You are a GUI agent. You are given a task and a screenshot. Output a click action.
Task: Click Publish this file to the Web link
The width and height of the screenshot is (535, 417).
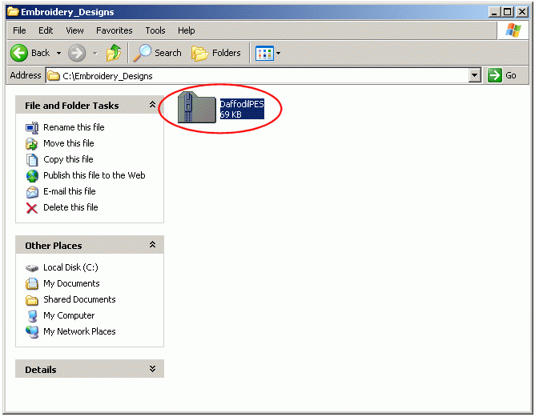point(95,175)
